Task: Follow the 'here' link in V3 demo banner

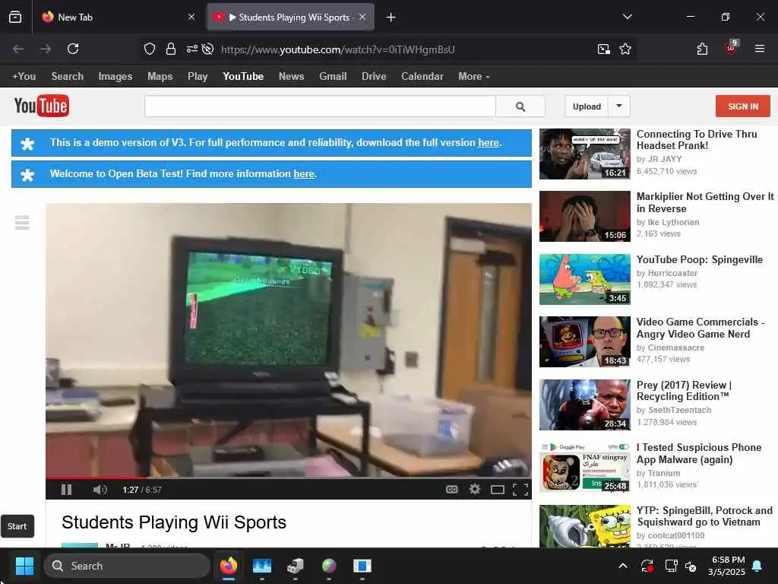Action: (489, 142)
